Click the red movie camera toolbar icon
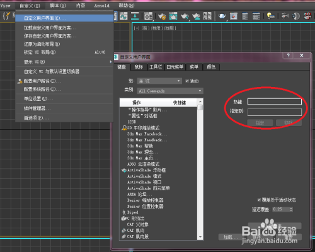 [x=307, y=16]
